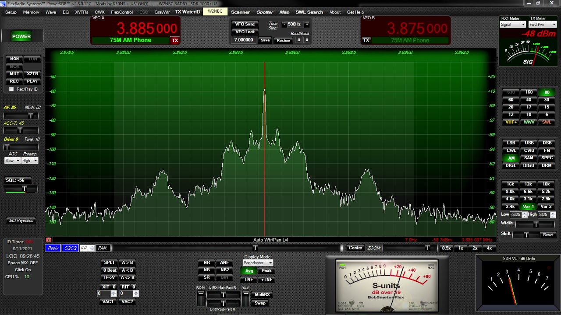
Task: Click the 2x zoom button
Action: [x=475, y=248]
